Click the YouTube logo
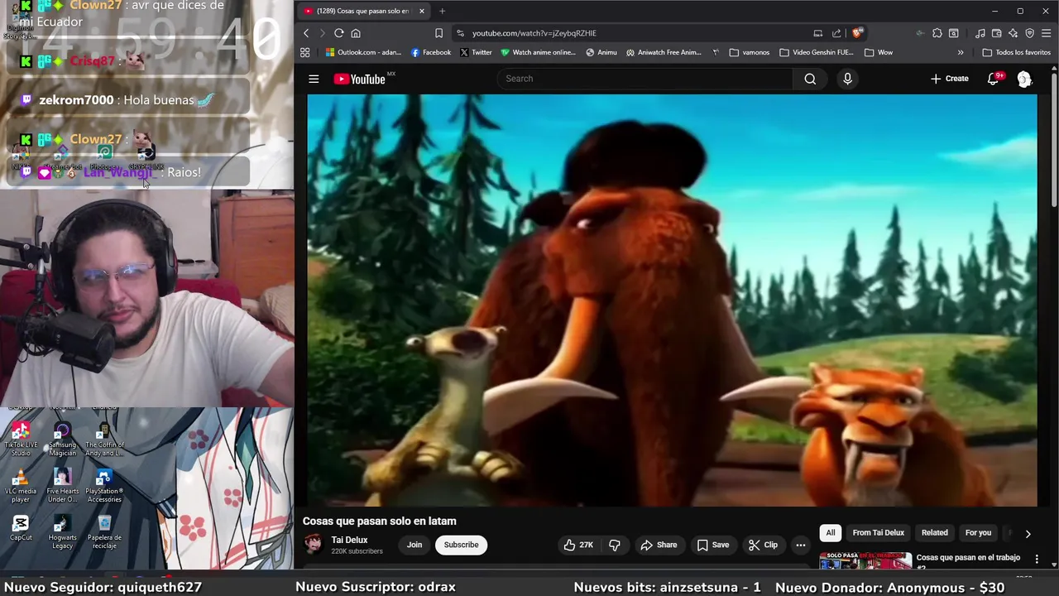Image resolution: width=1059 pixels, height=596 pixels. [360, 79]
